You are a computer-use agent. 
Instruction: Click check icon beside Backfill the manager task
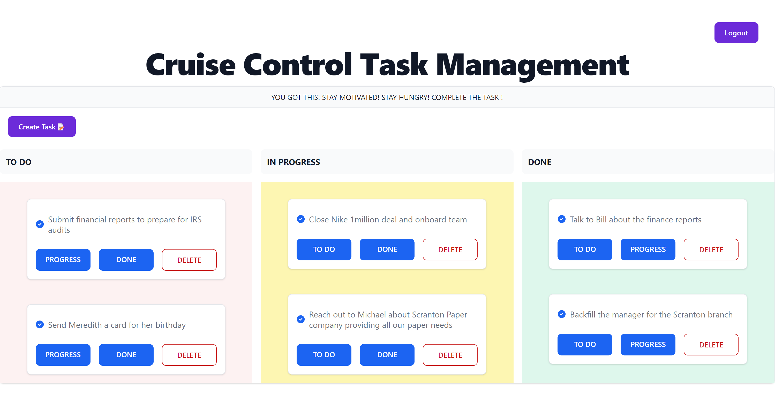click(x=561, y=314)
